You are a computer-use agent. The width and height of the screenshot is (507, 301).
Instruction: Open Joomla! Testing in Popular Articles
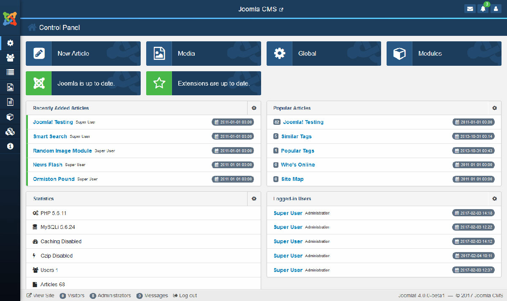point(303,122)
